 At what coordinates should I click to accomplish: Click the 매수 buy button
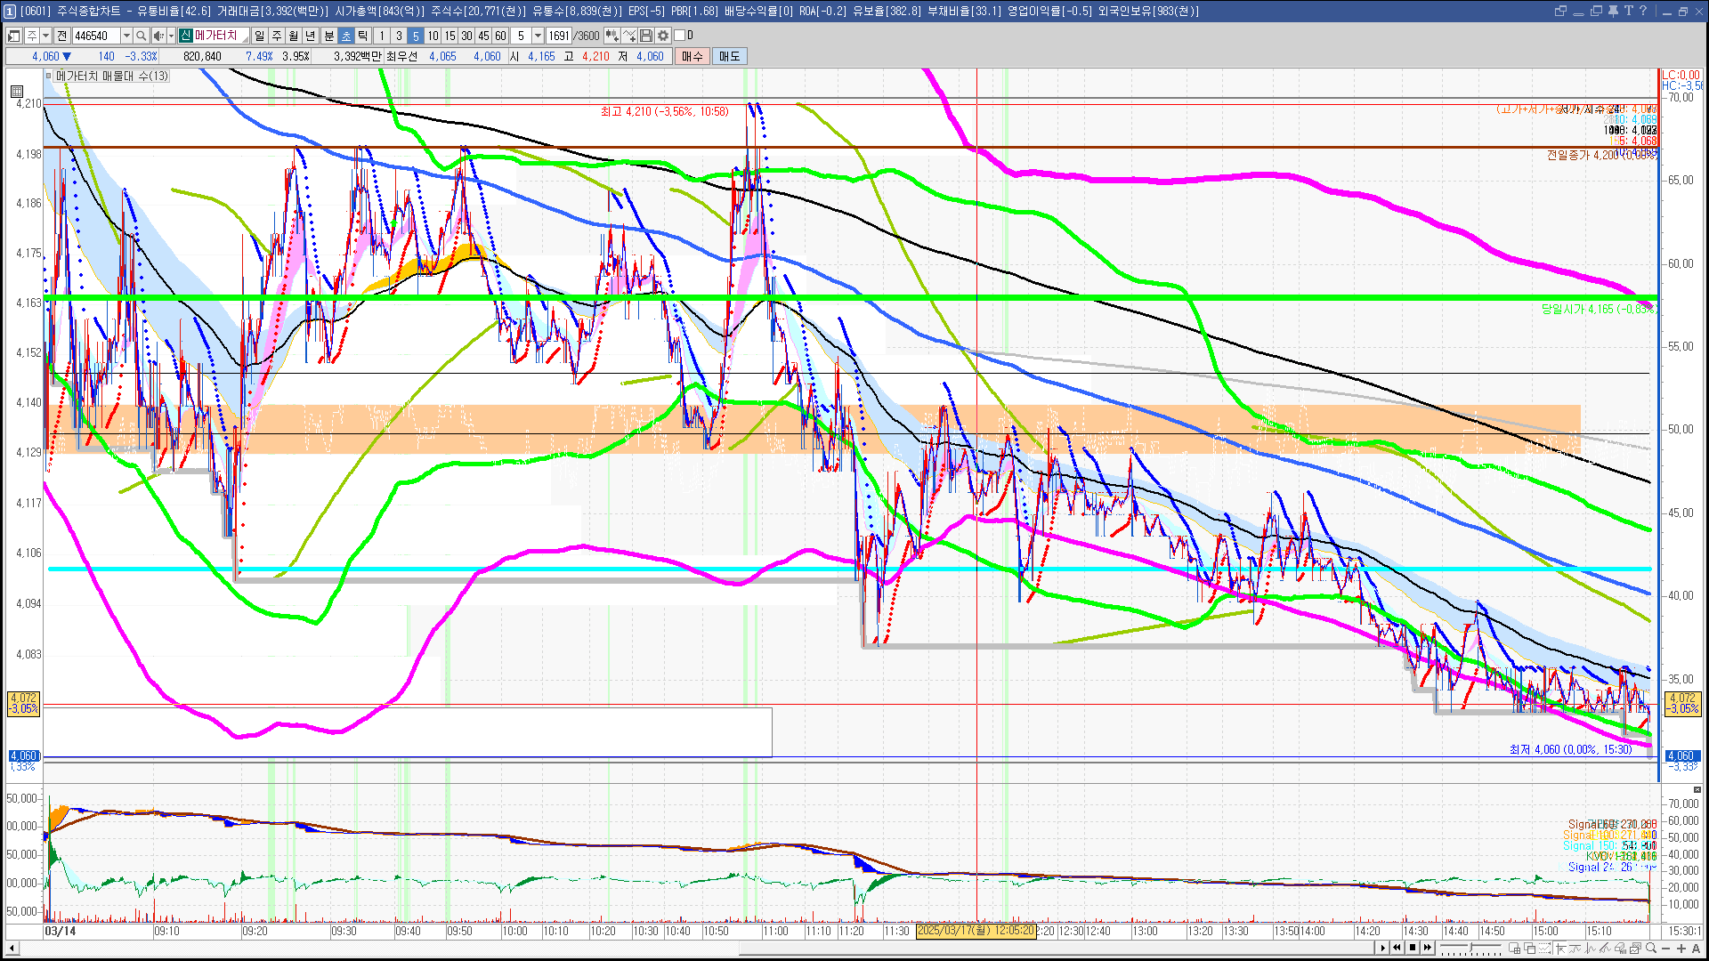coord(693,56)
